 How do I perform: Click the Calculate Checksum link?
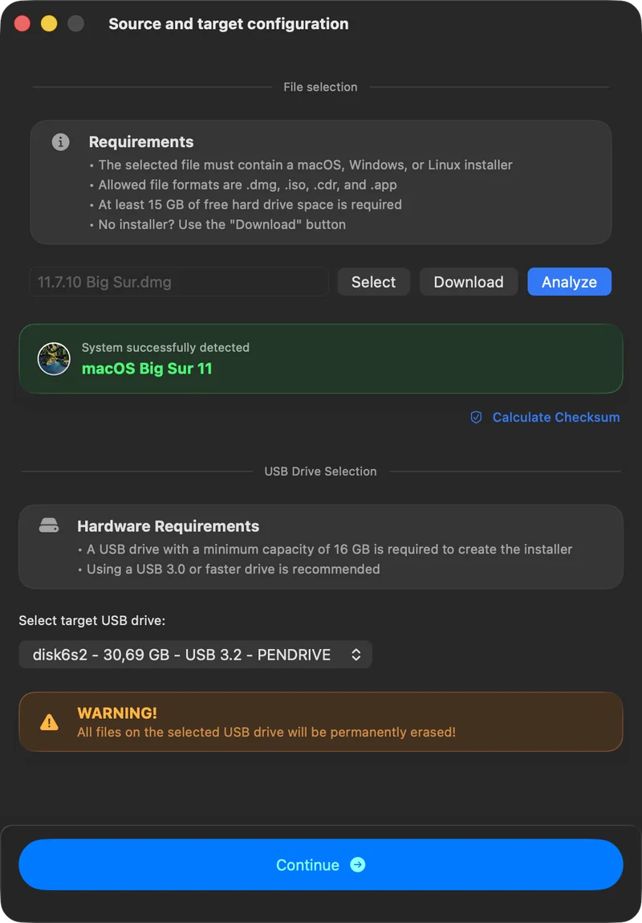(556, 418)
